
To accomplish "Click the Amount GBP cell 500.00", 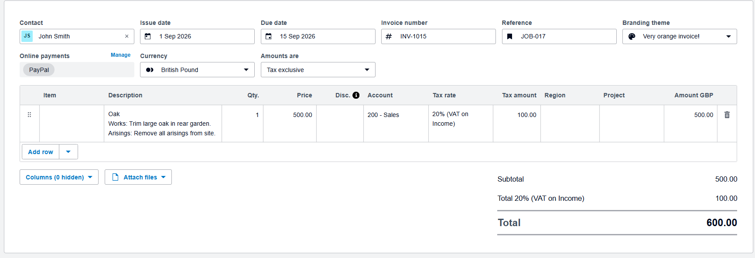I will 690,124.
